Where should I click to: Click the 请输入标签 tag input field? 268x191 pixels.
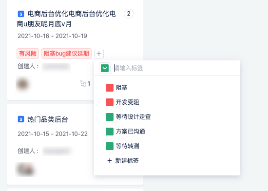coord(176,68)
